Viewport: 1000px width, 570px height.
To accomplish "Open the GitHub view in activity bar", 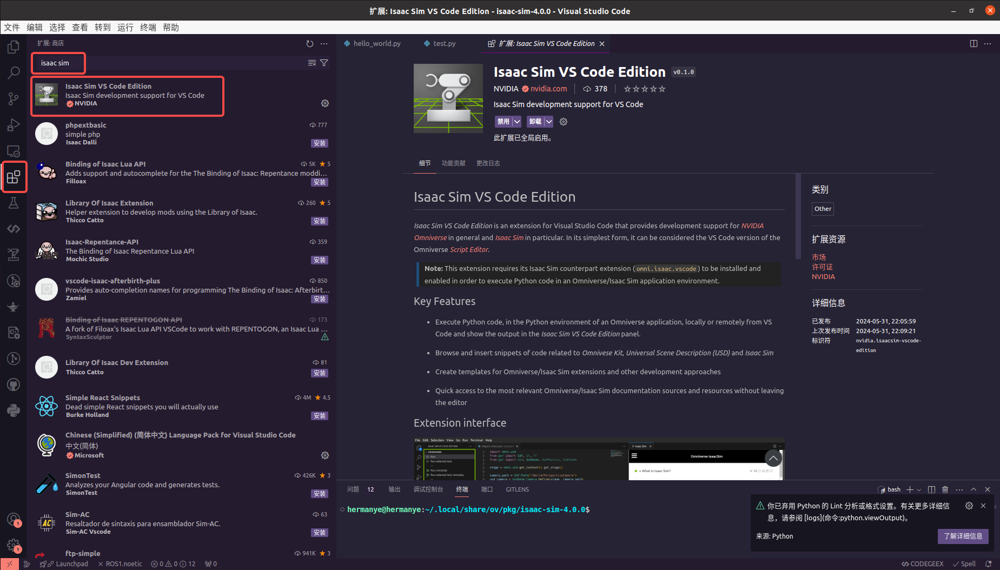I will 14,385.
